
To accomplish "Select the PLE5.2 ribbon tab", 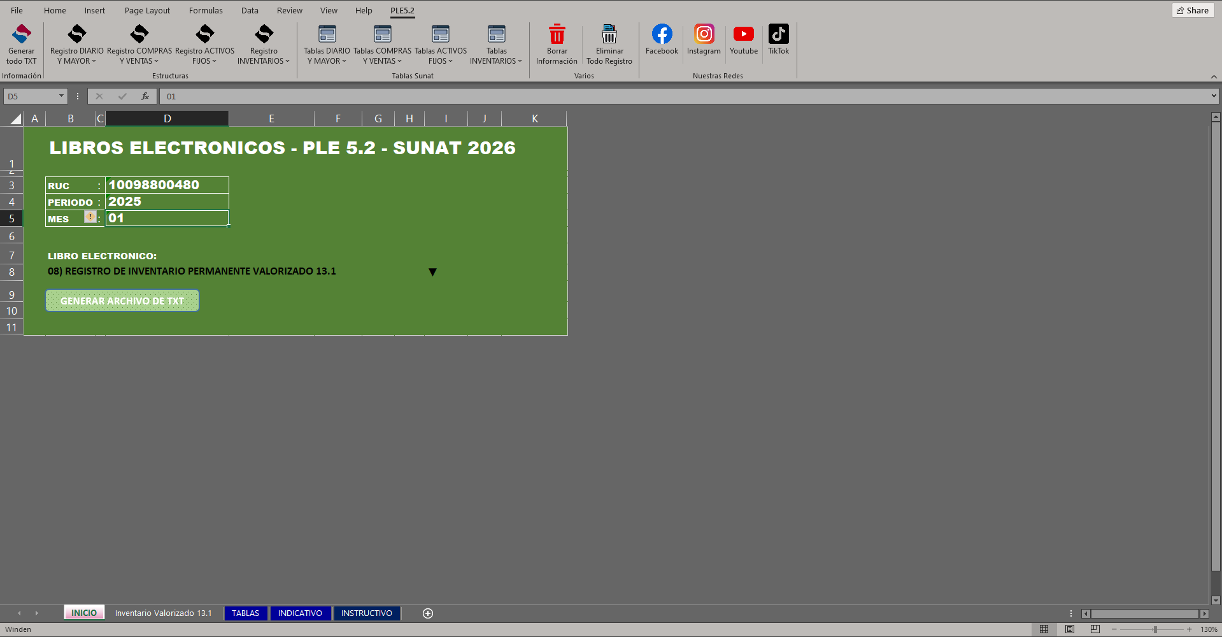I will 402,10.
